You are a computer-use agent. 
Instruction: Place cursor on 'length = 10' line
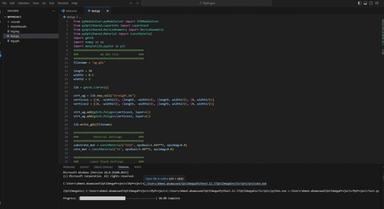tap(83, 71)
